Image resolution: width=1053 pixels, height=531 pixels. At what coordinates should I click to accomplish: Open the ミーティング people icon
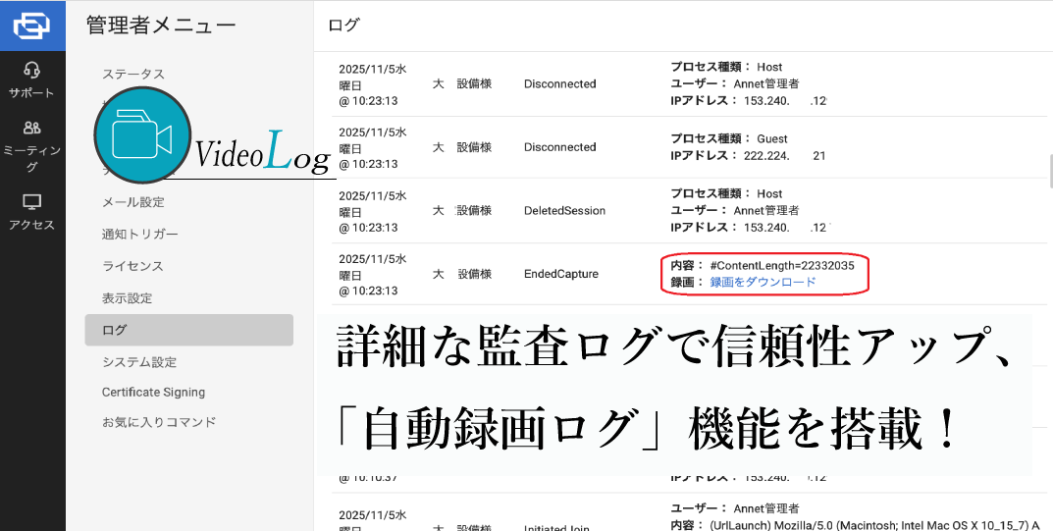tap(31, 129)
